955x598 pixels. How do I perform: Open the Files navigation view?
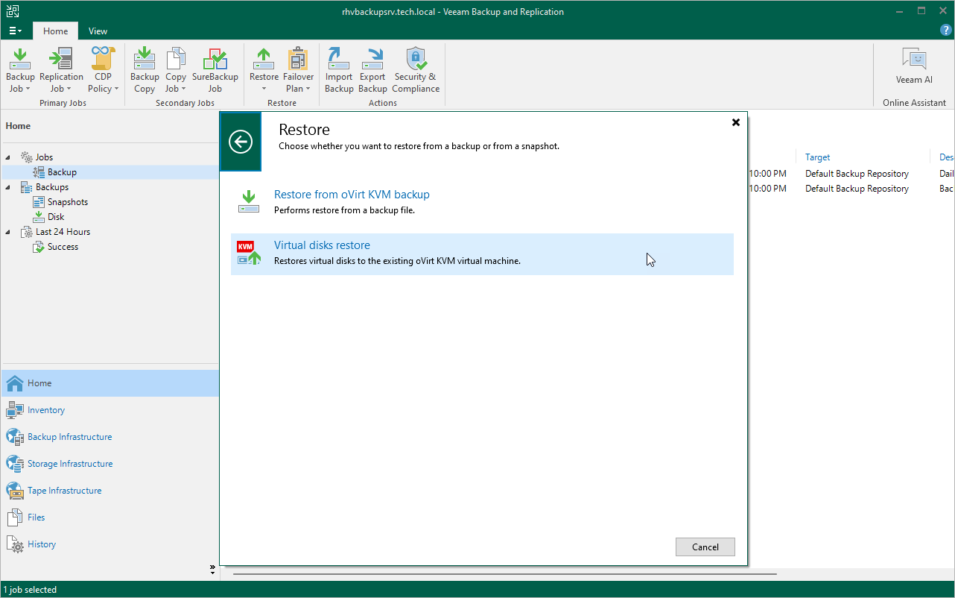(x=110, y=517)
